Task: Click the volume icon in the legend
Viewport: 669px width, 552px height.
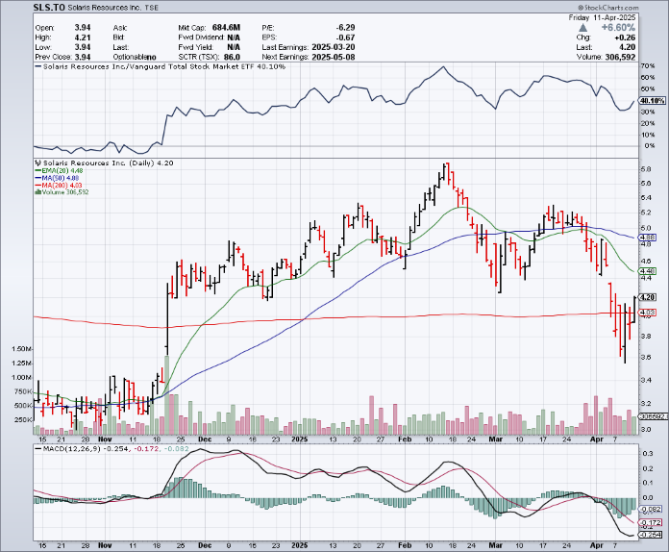Action: [x=37, y=192]
